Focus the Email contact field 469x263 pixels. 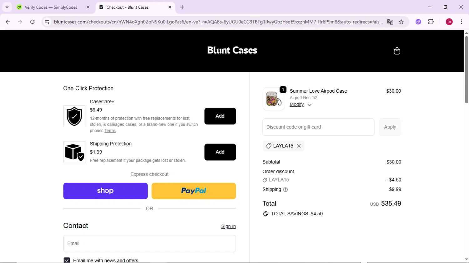[149, 244]
